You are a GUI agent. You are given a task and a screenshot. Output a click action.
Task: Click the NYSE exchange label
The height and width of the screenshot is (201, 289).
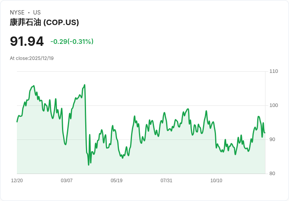coord(17,13)
